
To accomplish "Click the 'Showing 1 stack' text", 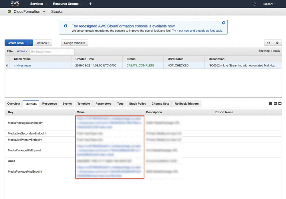I will (x=269, y=51).
